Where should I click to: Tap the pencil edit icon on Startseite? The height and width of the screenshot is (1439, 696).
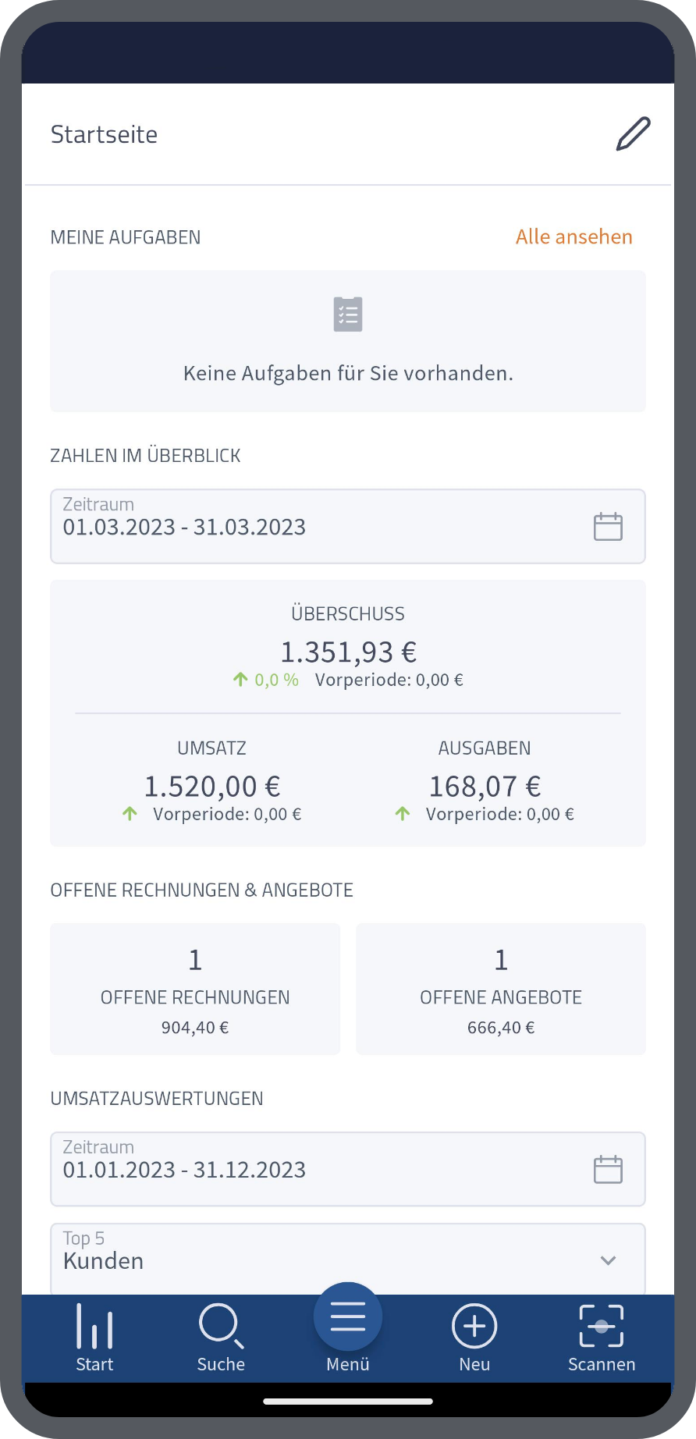tap(633, 134)
